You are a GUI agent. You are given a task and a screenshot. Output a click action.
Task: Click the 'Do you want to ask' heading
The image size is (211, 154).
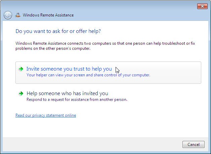tap(58, 31)
